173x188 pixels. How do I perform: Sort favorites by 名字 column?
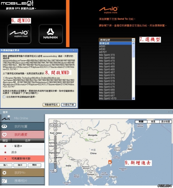click(28, 140)
